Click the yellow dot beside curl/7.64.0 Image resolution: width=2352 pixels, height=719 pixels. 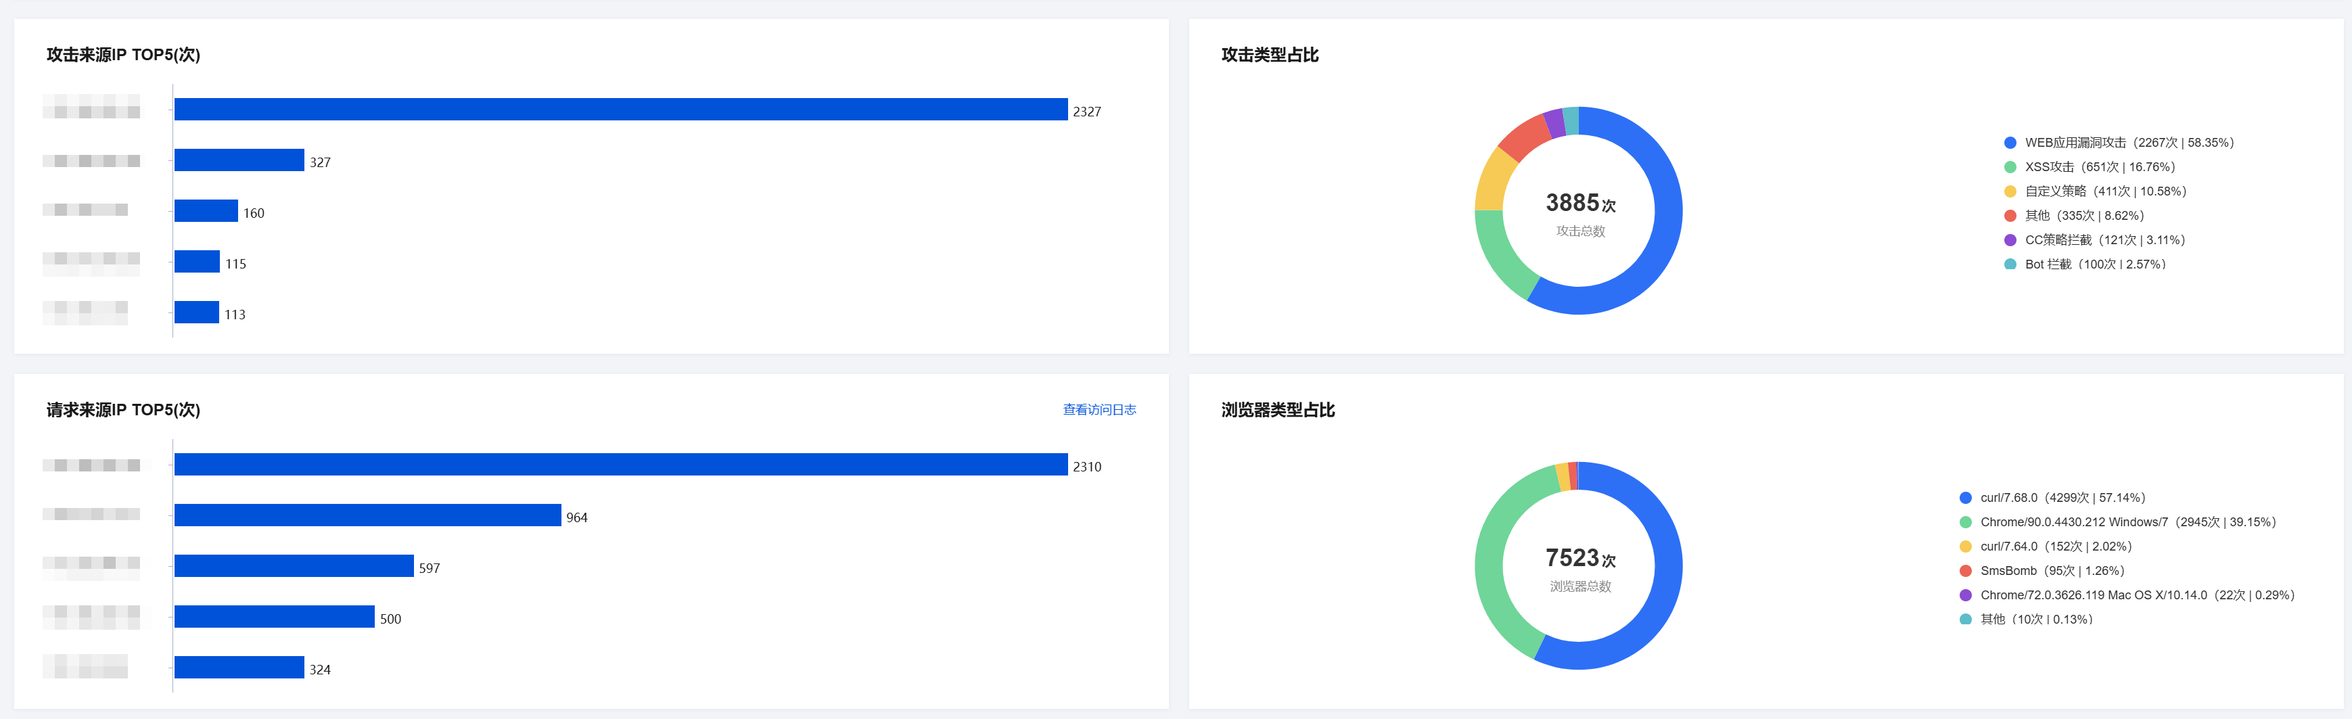(x=1965, y=547)
